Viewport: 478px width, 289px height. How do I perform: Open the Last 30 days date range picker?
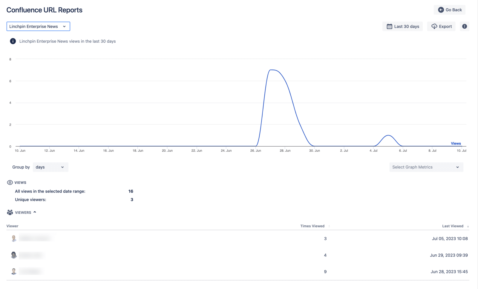[402, 26]
